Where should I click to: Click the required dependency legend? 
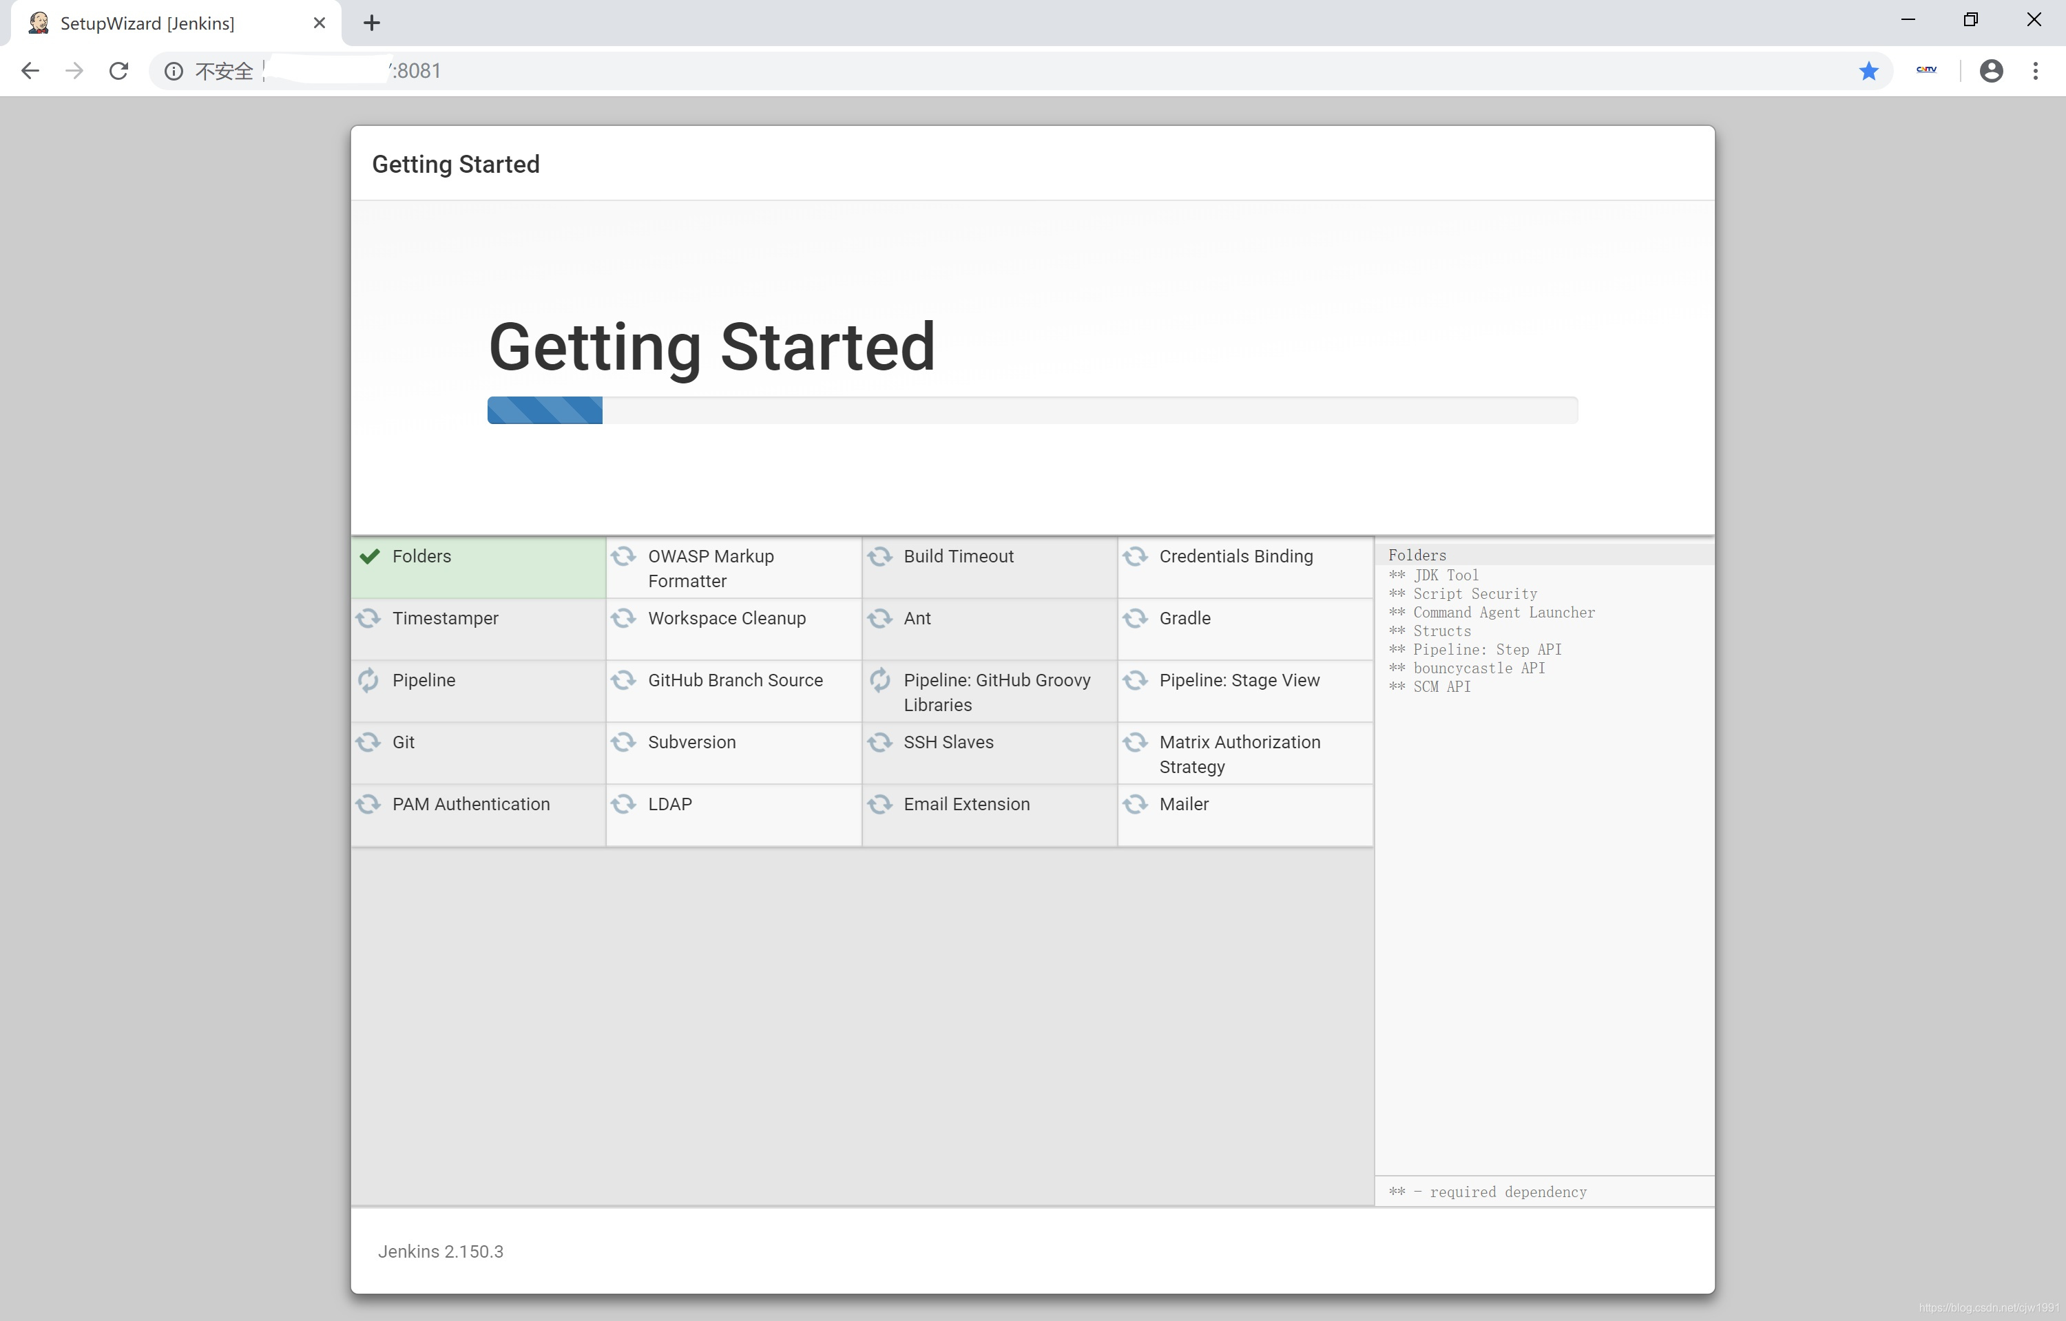[x=1487, y=1192]
